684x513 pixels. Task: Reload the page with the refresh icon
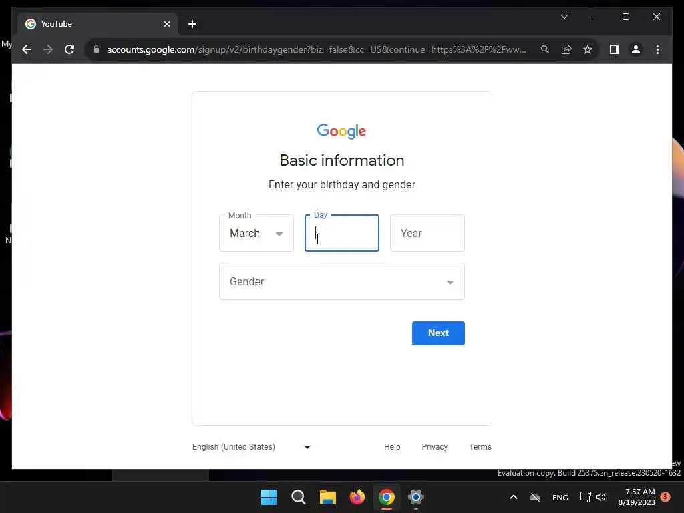(x=69, y=49)
